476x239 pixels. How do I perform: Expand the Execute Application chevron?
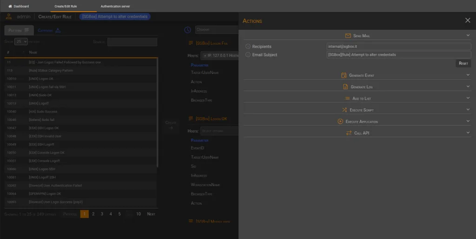point(468,121)
